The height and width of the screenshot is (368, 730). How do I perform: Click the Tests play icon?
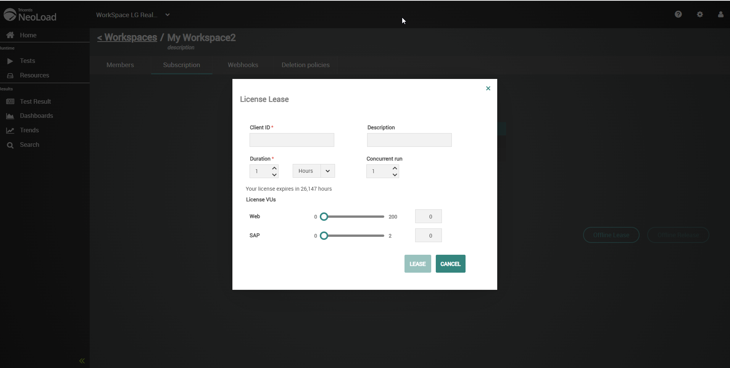[10, 61]
